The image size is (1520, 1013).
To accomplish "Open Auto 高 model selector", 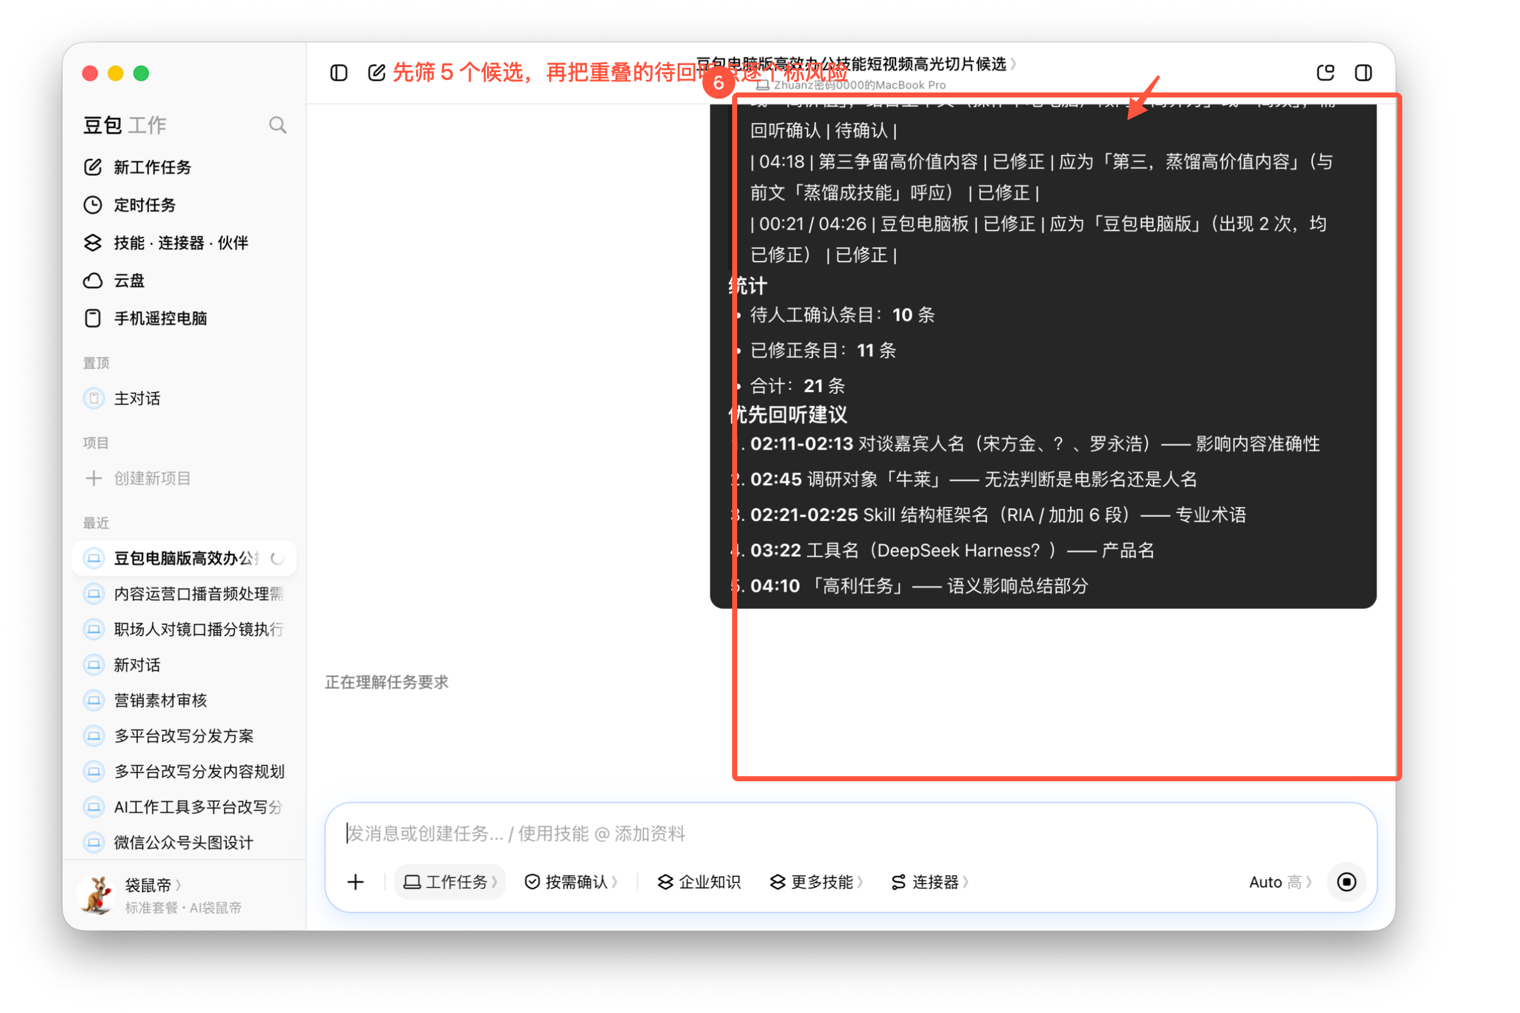I will 1280,882.
